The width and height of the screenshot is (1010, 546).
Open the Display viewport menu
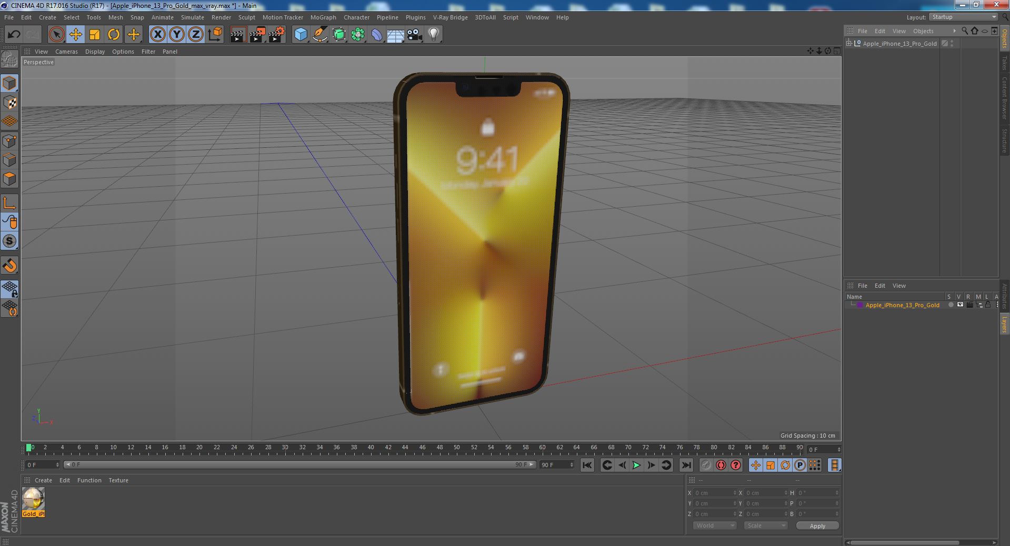(95, 52)
